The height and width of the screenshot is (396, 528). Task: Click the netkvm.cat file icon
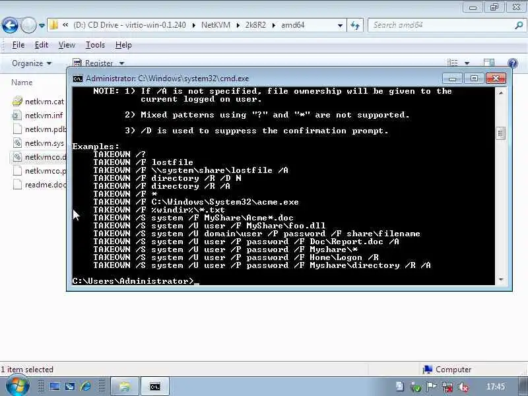[x=17, y=102]
